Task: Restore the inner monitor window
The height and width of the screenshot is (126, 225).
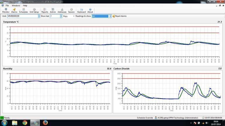Action: (220, 6)
